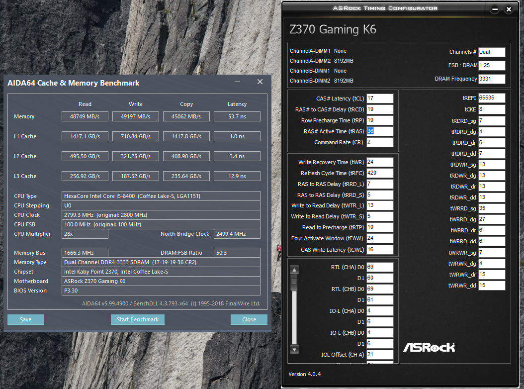Click tWRRD_dg value field

(492, 219)
